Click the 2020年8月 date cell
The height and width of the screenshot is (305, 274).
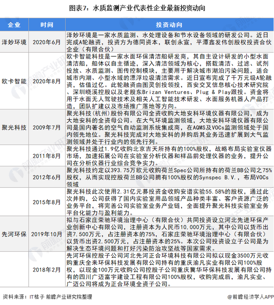point(47,81)
